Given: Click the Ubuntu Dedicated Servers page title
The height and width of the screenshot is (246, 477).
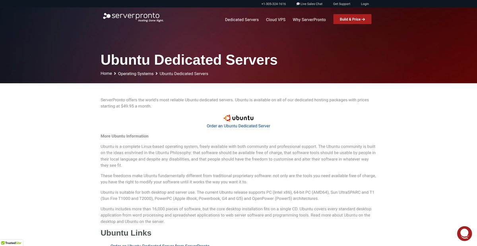Looking at the screenshot, I should tap(189, 60).
